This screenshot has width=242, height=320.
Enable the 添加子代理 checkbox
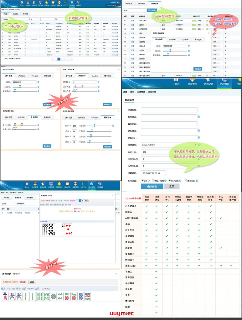[153, 180]
